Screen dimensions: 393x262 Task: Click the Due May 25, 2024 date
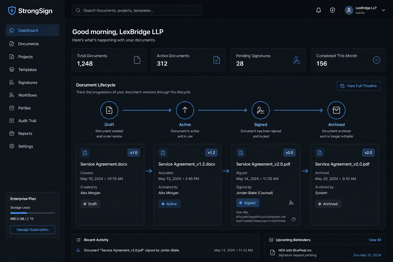coord(367,255)
